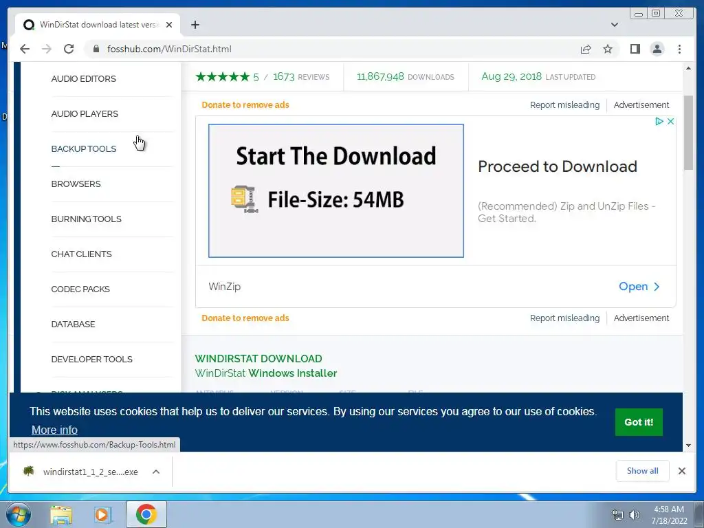Open the Database category

point(73,324)
